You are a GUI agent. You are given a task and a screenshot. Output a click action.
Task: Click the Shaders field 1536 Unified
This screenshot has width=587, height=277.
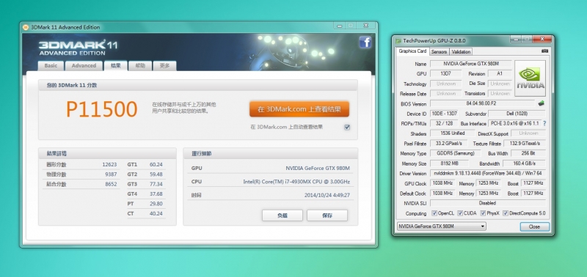point(453,133)
